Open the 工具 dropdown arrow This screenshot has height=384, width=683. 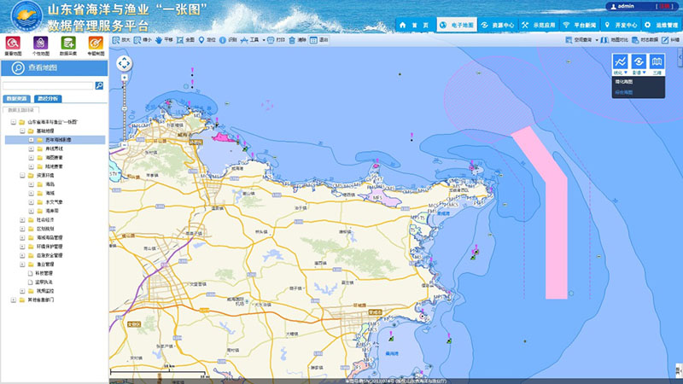click(x=264, y=40)
